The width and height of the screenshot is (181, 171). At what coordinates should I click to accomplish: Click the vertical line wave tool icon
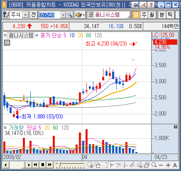click(x=126, y=165)
